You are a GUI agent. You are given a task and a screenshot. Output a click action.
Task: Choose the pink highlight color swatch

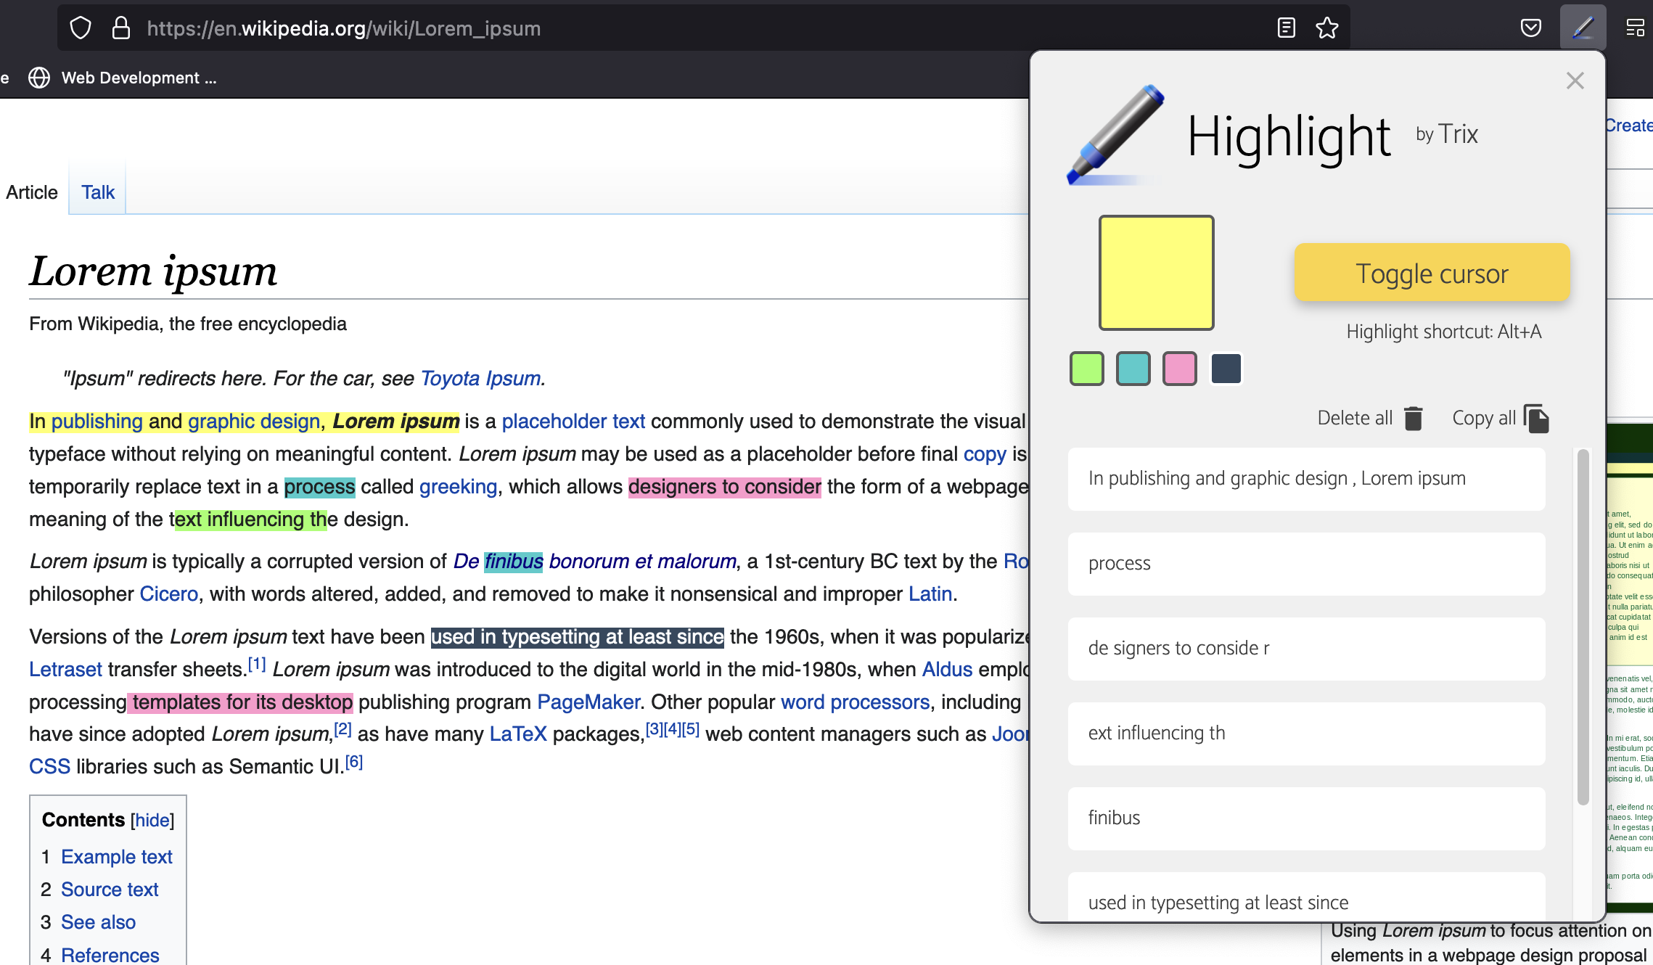[x=1179, y=369]
